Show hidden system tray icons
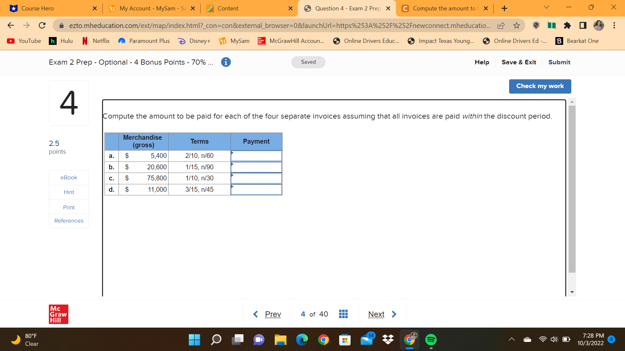625x351 pixels. 511,339
